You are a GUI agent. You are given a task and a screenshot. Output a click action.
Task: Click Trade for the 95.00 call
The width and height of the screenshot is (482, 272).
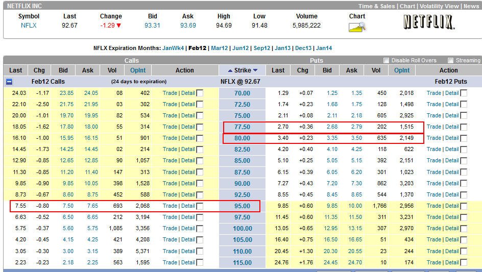point(170,206)
